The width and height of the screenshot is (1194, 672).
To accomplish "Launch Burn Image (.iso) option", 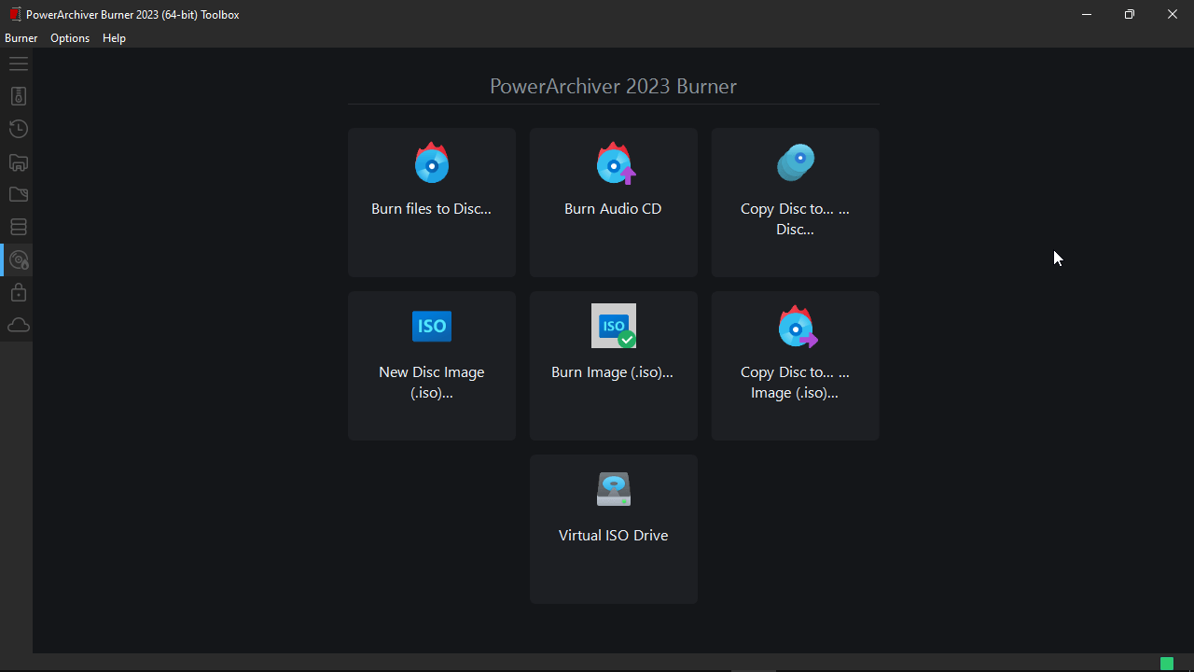I will (x=613, y=366).
